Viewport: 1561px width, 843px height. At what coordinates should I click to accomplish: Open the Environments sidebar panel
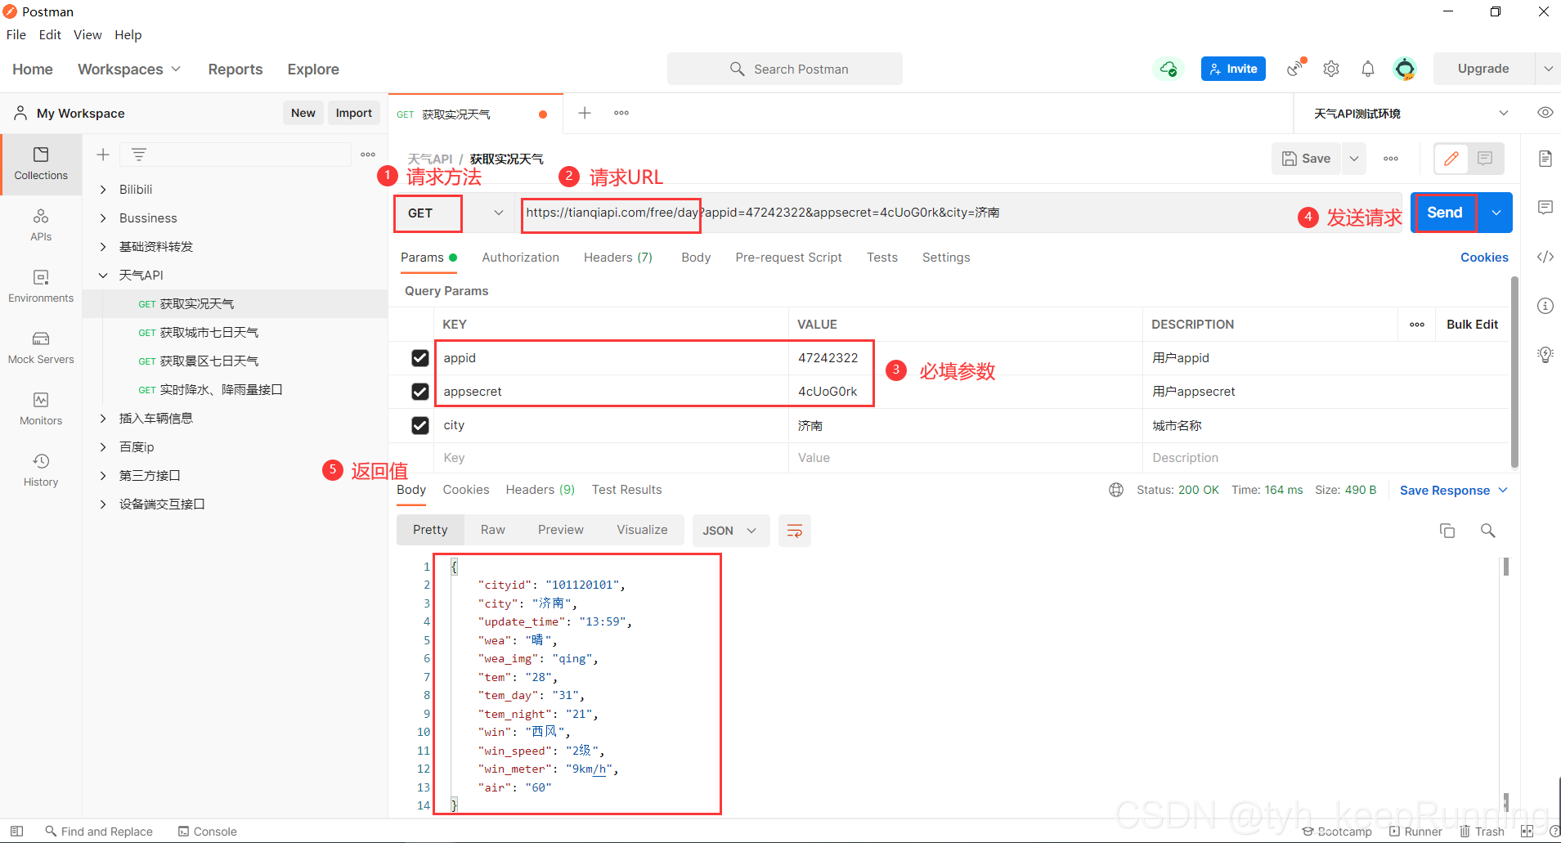pos(41,287)
